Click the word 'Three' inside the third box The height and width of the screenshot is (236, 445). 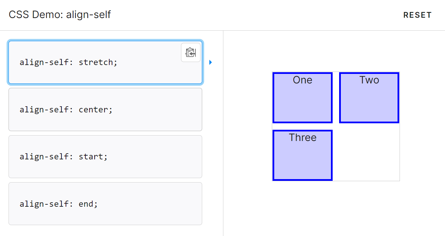pos(303,138)
